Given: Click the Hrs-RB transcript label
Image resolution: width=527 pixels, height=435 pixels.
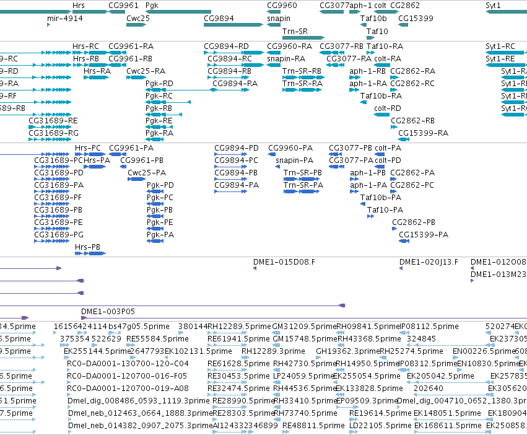Looking at the screenshot, I should (85, 58).
